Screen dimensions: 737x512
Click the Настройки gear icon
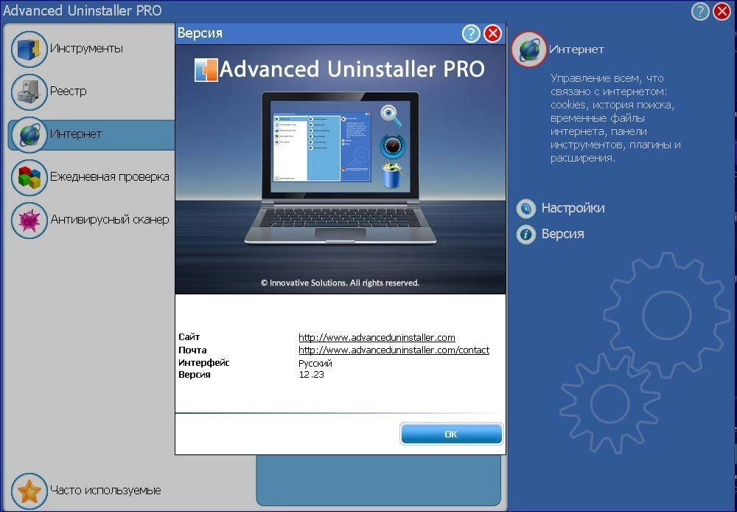[x=526, y=208]
